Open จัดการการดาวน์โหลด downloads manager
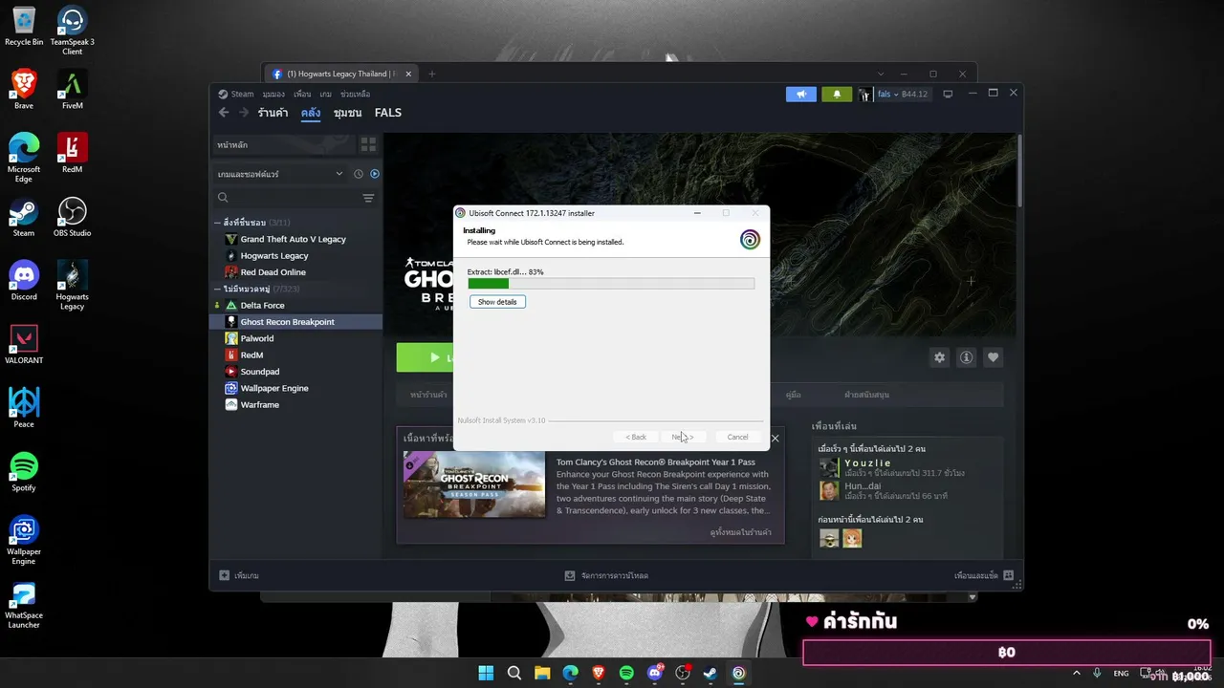This screenshot has width=1224, height=688. 606,575
